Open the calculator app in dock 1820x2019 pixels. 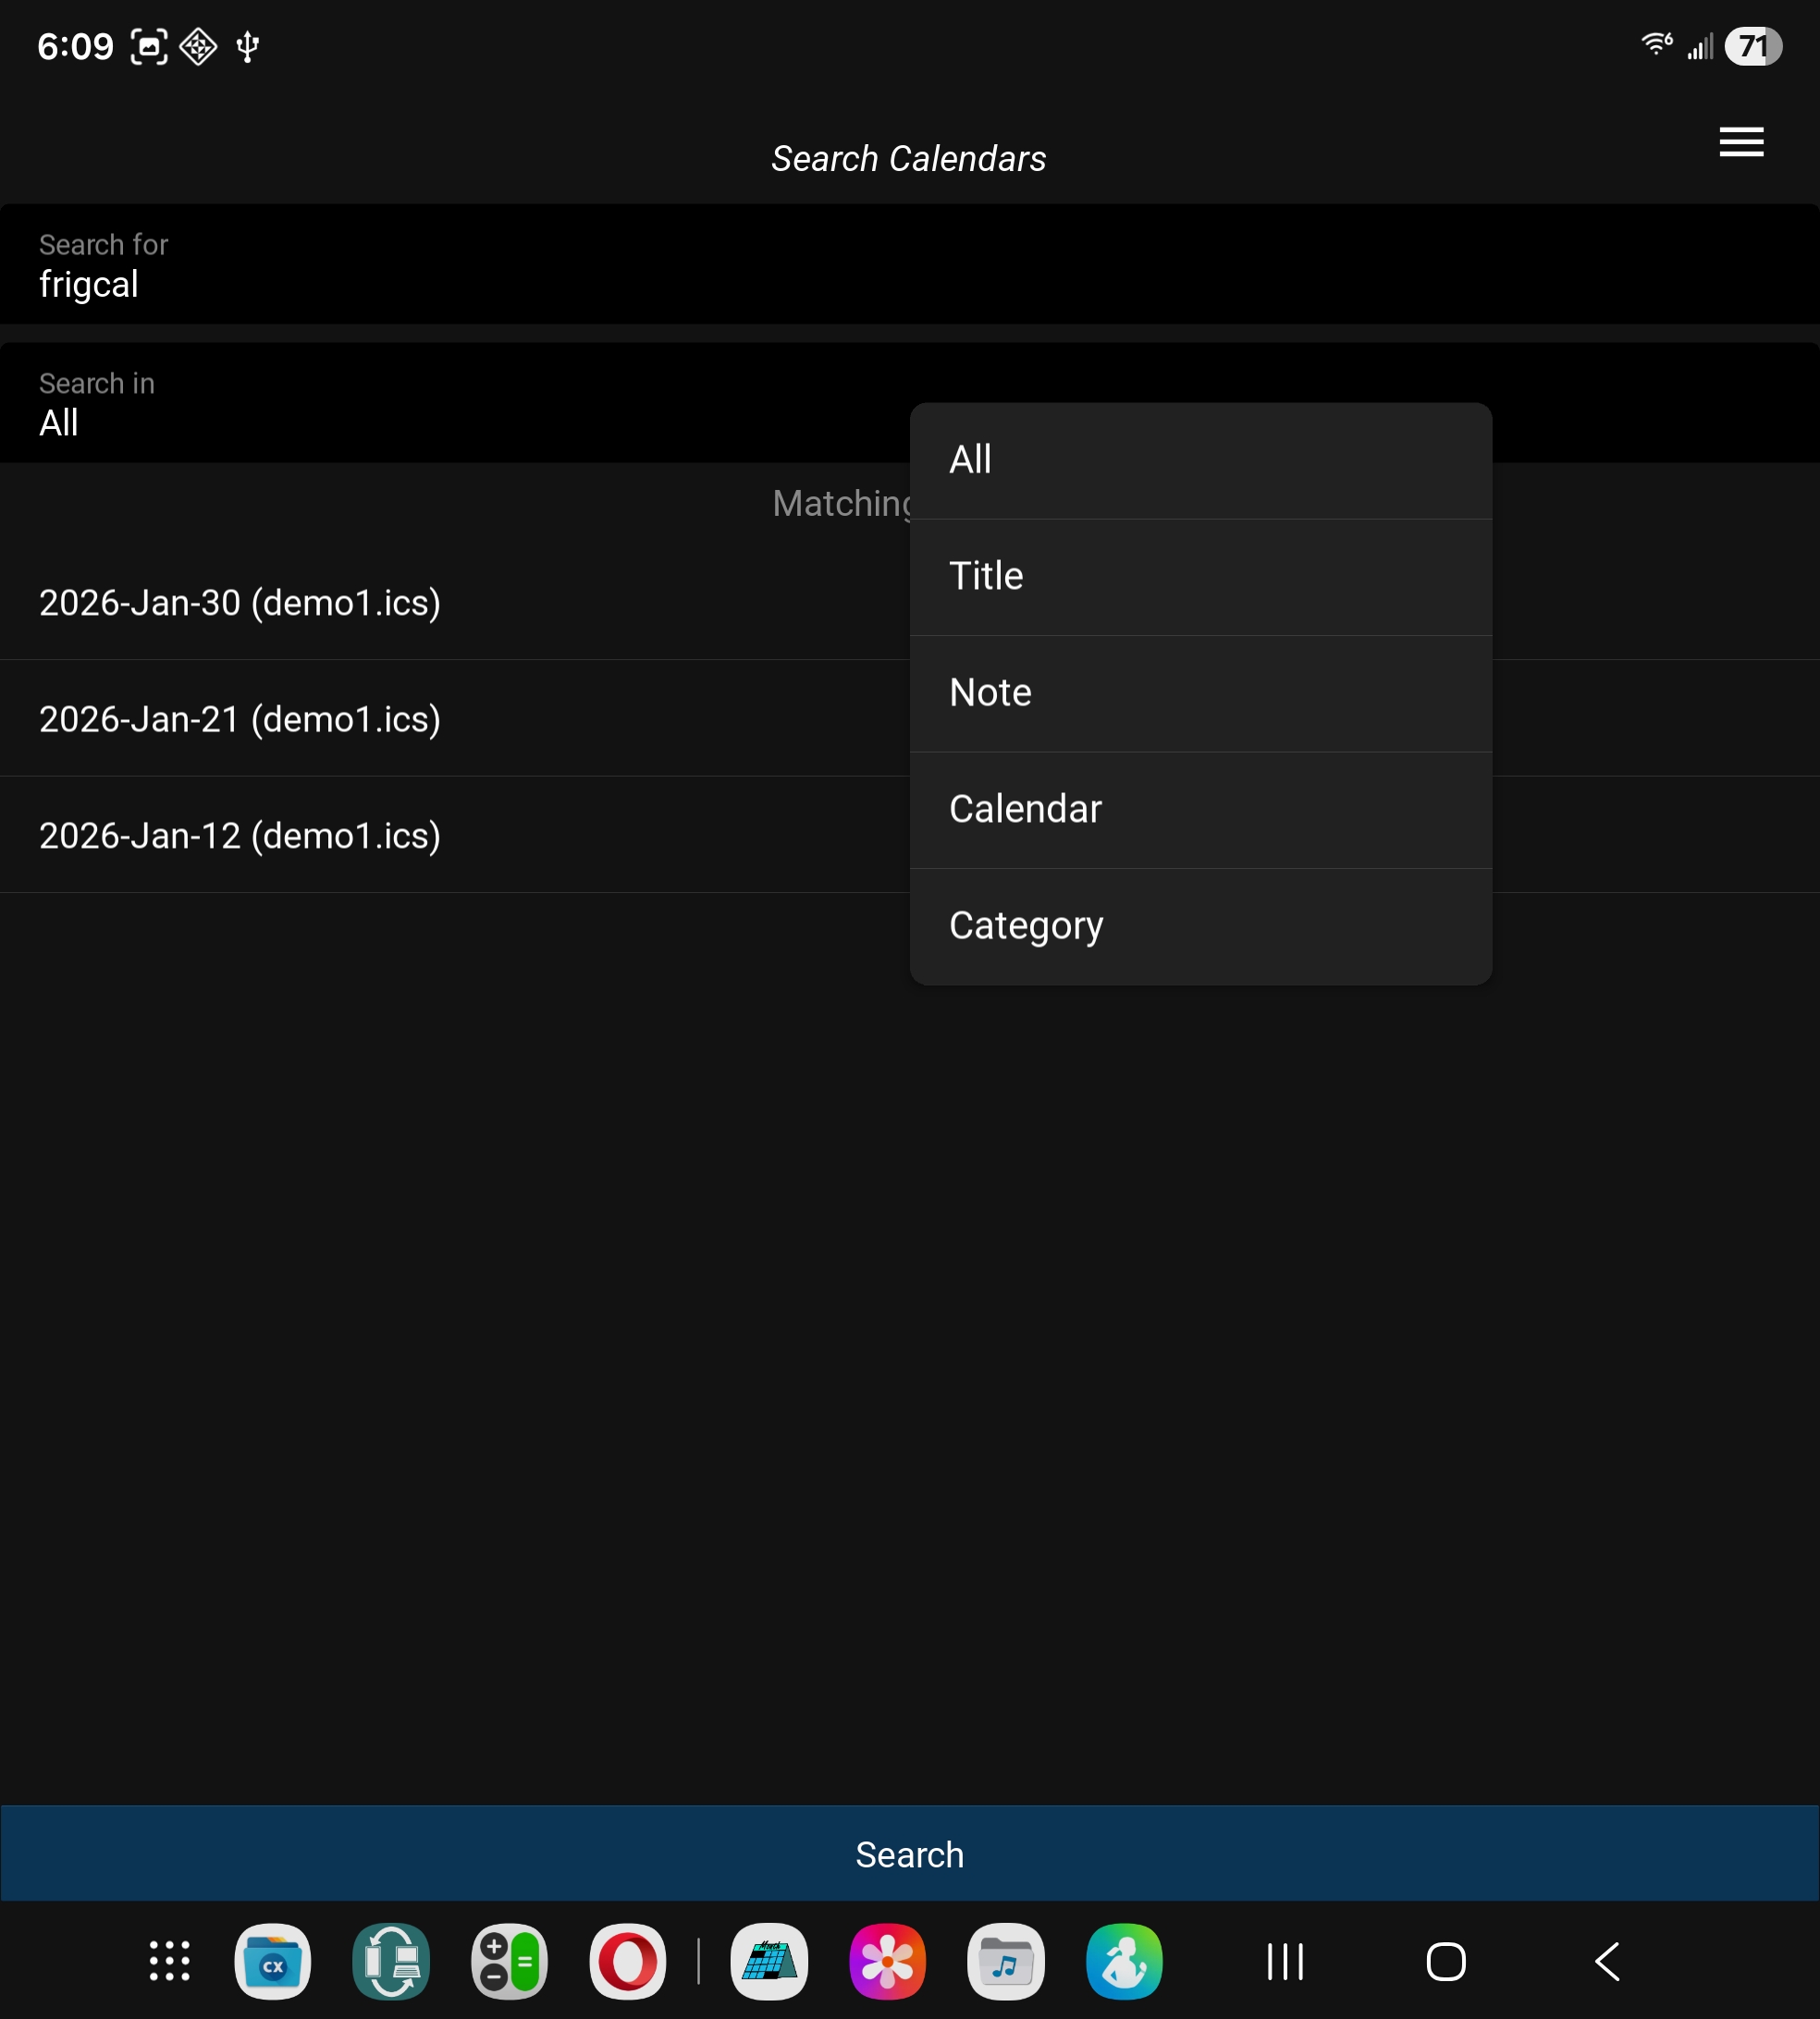(509, 1960)
